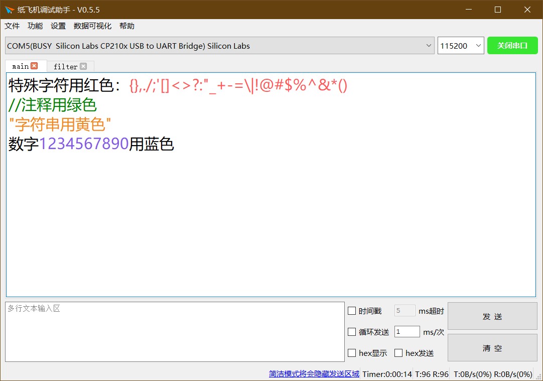The width and height of the screenshot is (543, 381).
Task: Toggle the 循环发送 loop send checkbox
Action: pyautogui.click(x=352, y=332)
